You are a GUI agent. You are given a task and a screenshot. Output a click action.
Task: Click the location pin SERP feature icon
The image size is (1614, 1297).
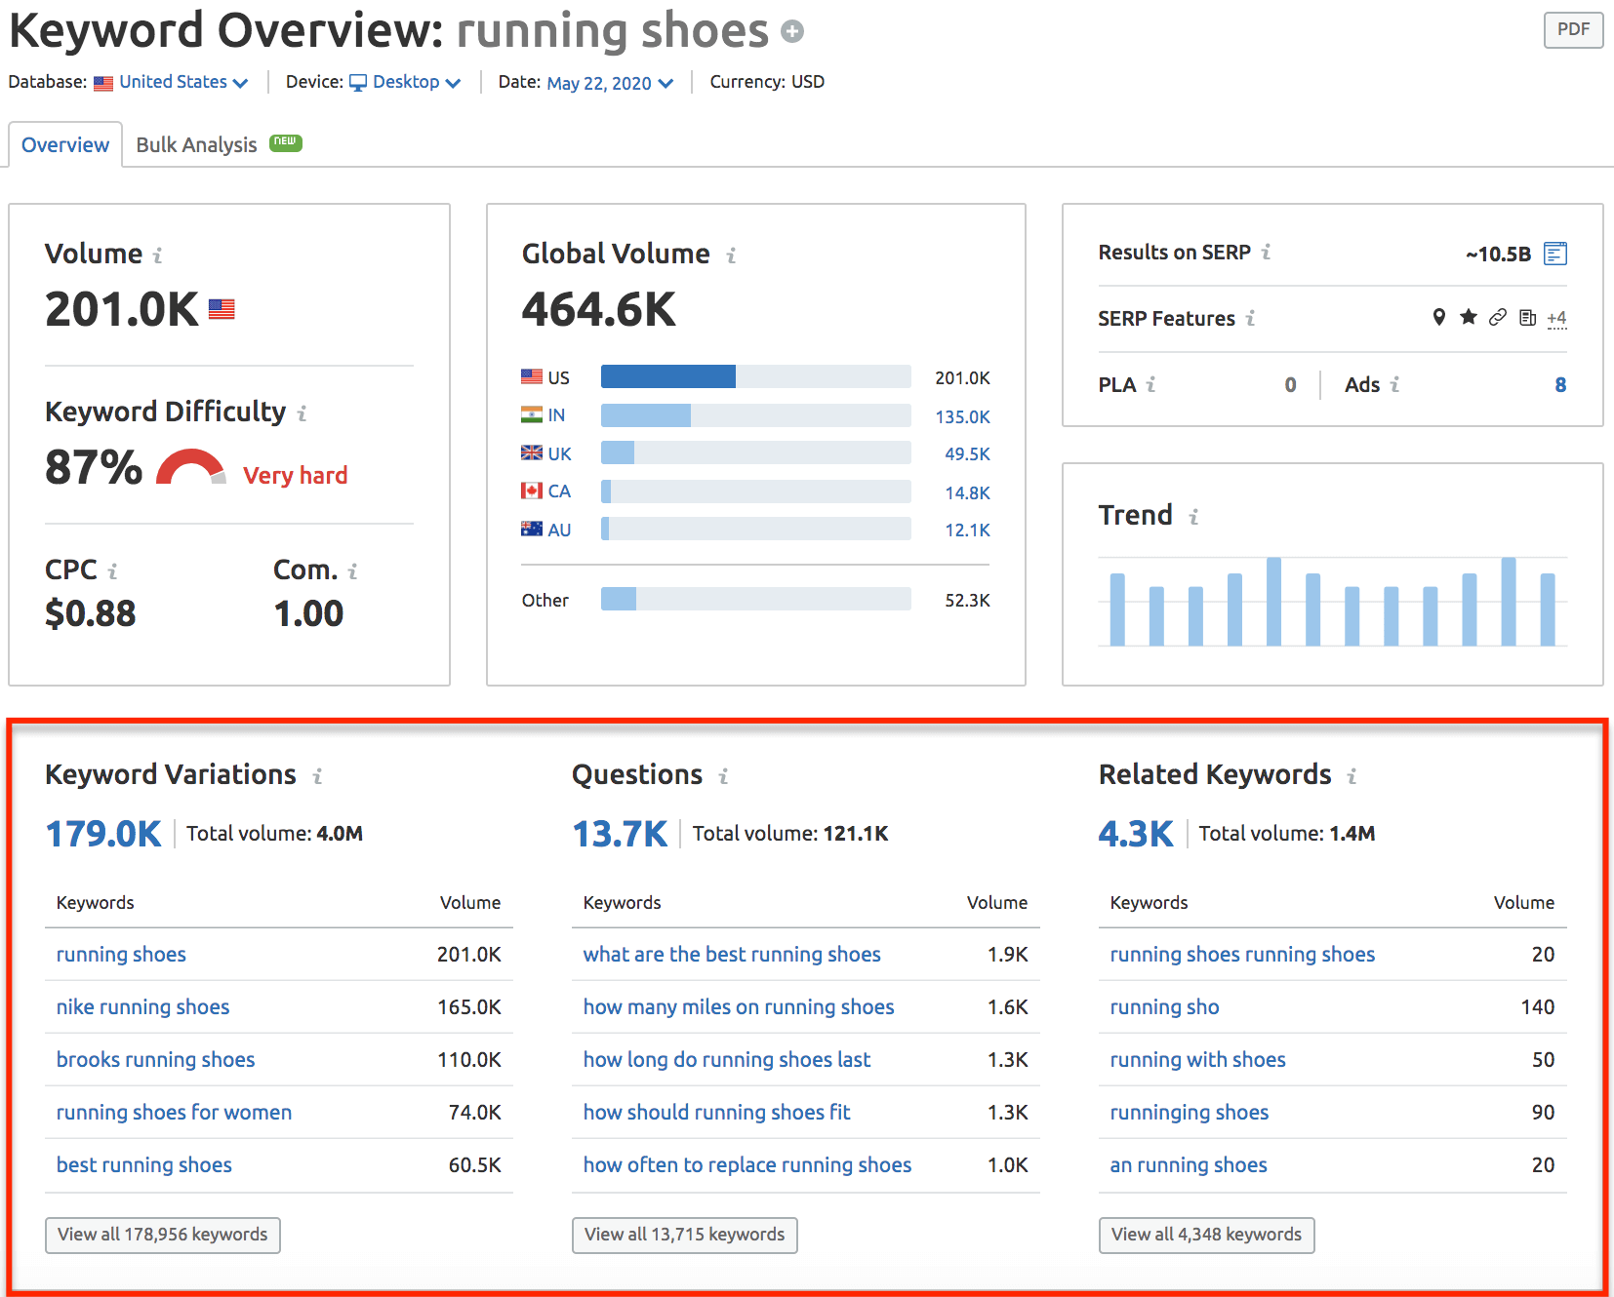pos(1438,317)
